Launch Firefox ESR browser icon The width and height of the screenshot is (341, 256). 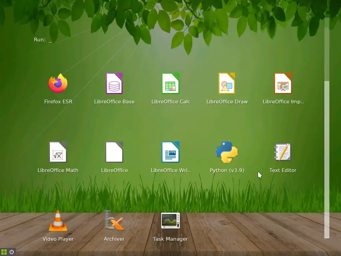(58, 83)
